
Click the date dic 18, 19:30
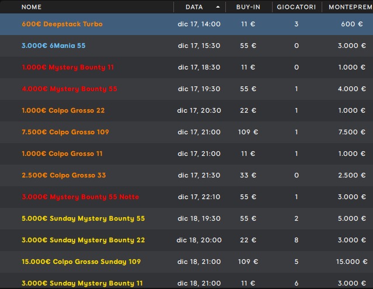tap(199, 218)
